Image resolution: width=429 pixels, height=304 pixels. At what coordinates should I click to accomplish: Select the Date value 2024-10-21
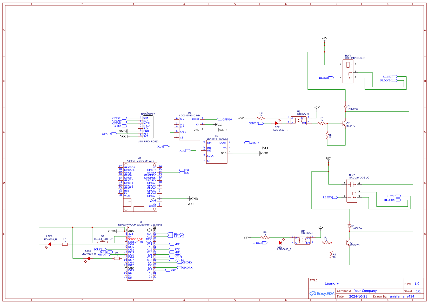[x=359, y=296]
